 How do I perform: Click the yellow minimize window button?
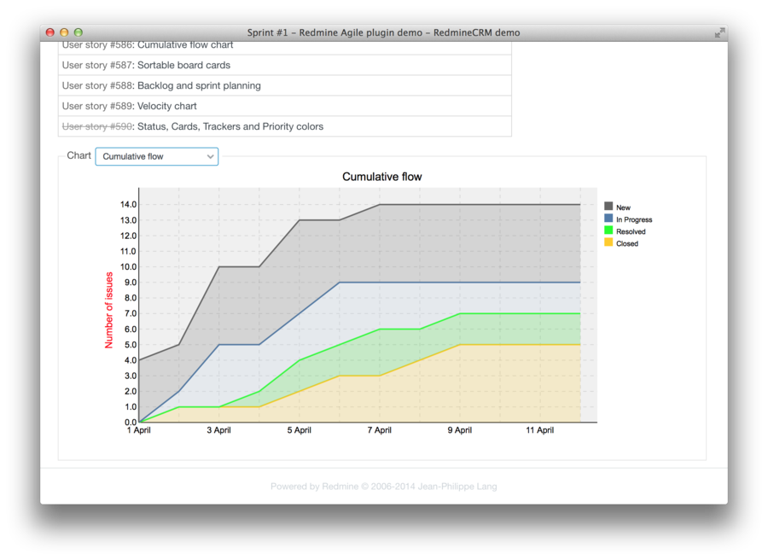[x=64, y=32]
